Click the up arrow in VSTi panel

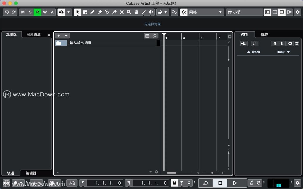[275, 43]
